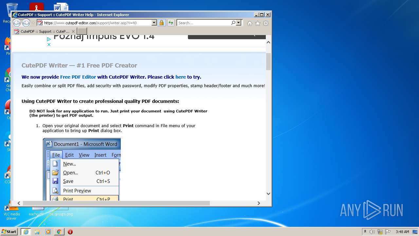
Task: Open the Start menu
Action: (9, 231)
